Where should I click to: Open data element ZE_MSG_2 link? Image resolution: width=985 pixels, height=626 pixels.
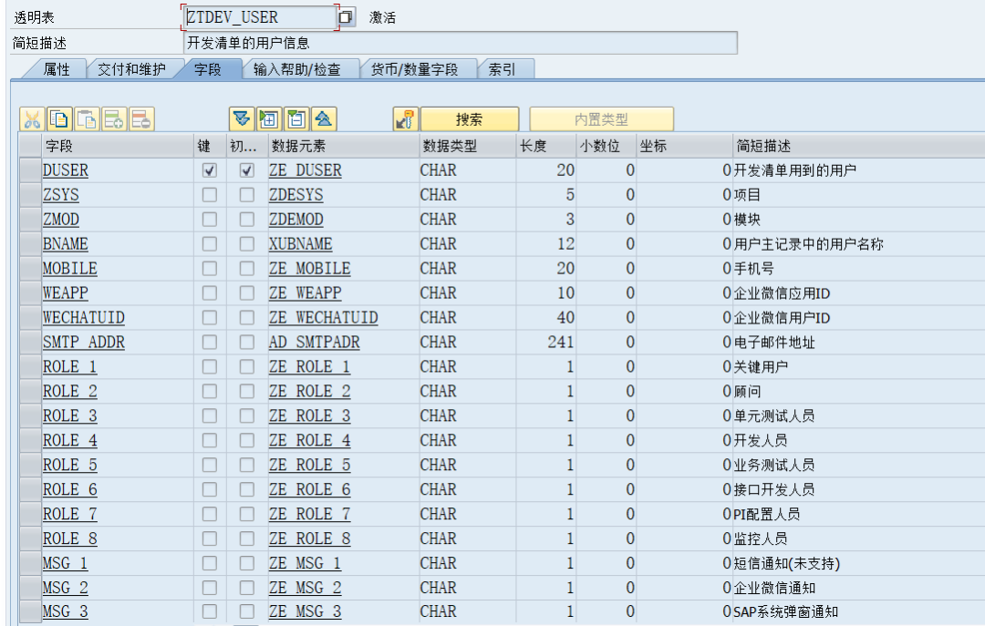click(306, 588)
